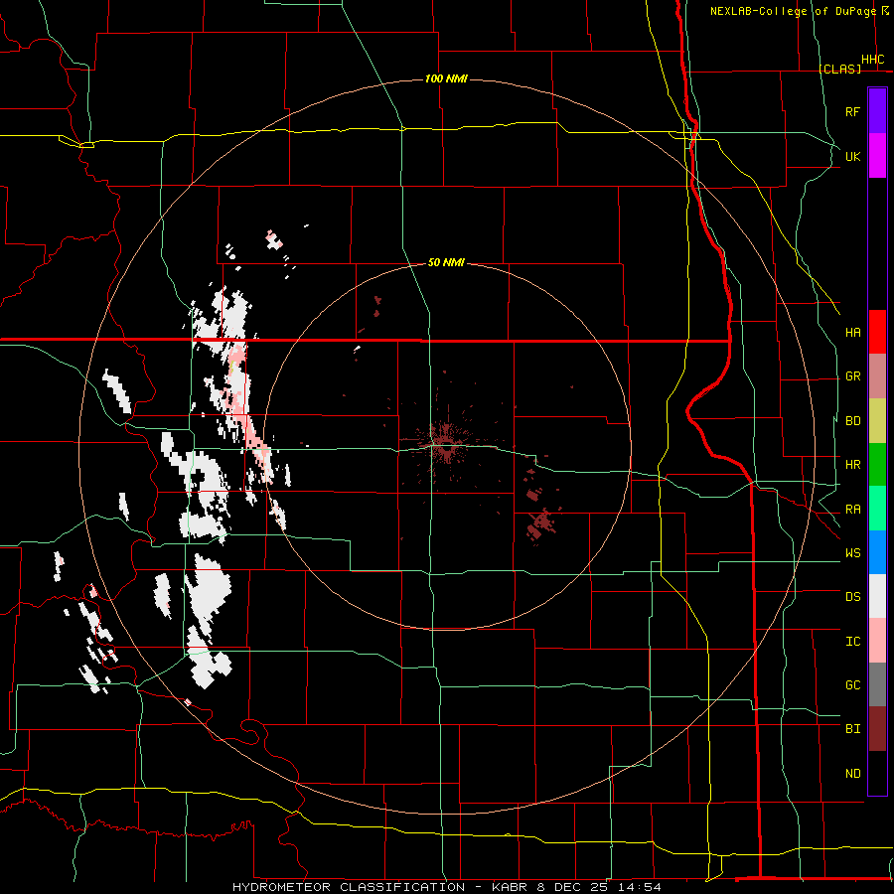Click the HA legend label

click(x=852, y=332)
